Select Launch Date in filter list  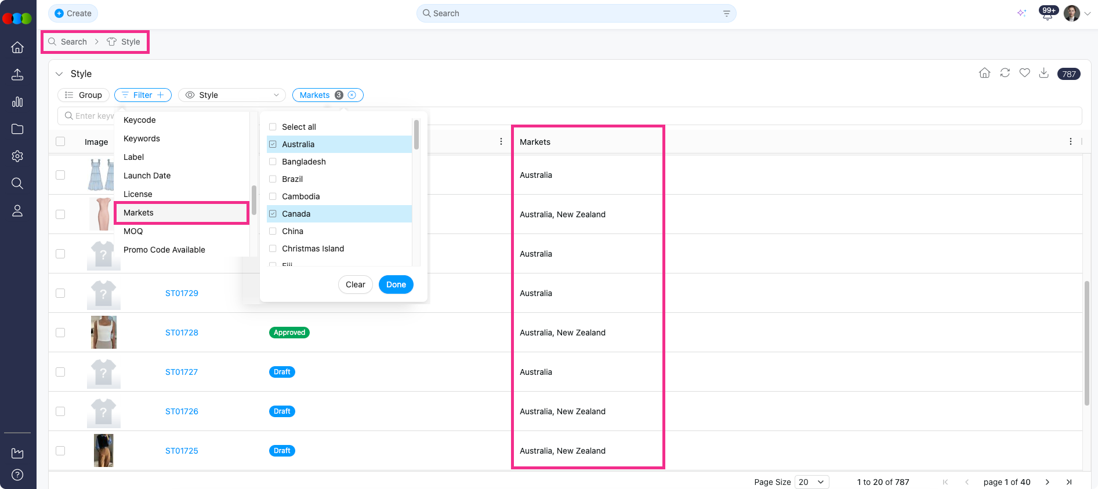(147, 176)
